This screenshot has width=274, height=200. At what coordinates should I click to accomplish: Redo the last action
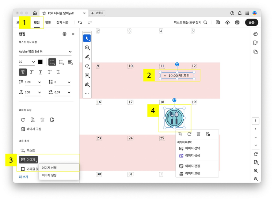[90, 22]
